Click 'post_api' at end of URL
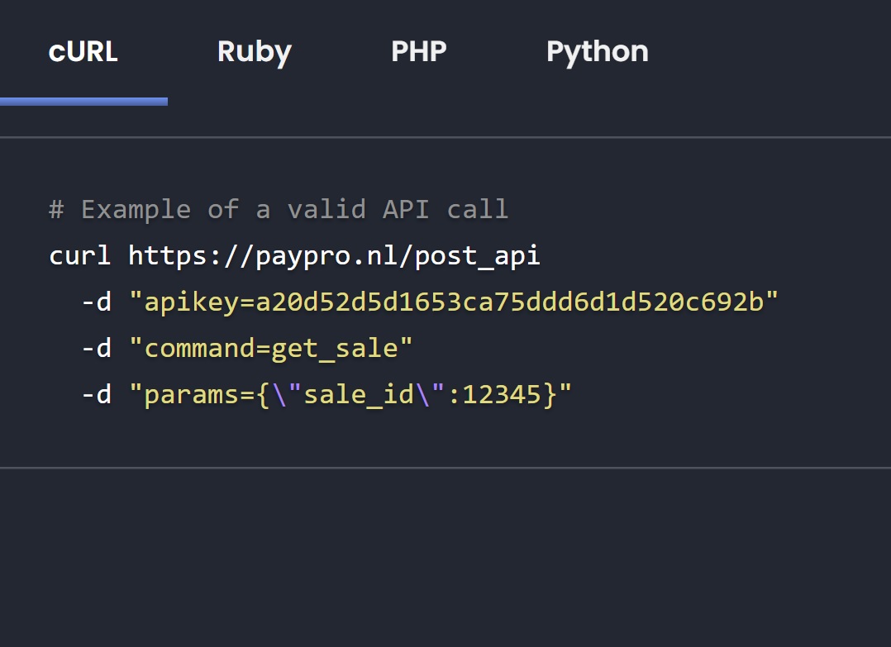This screenshot has width=891, height=647. 478,255
